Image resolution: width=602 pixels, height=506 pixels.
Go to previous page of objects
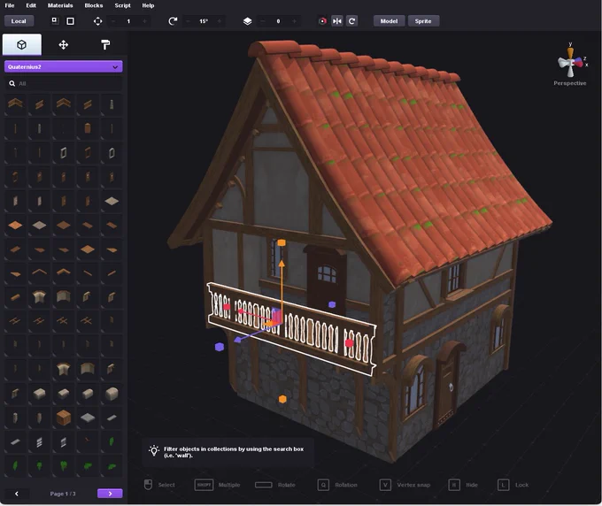pyautogui.click(x=17, y=494)
